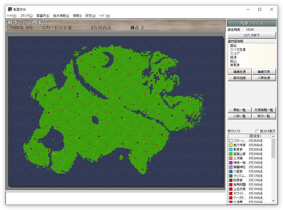Image resolution: width=283 pixels, height=210 pixels.
Task: Select the magenta 神綺一族 faction color box
Action: (x=231, y=163)
